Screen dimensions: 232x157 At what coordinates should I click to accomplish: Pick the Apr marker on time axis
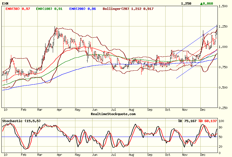tap(59, 110)
